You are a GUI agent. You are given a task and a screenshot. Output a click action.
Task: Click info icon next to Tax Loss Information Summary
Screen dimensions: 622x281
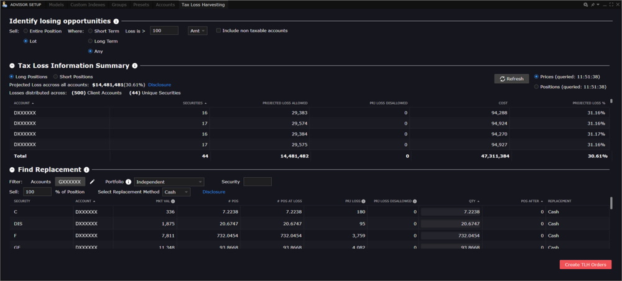pos(135,65)
